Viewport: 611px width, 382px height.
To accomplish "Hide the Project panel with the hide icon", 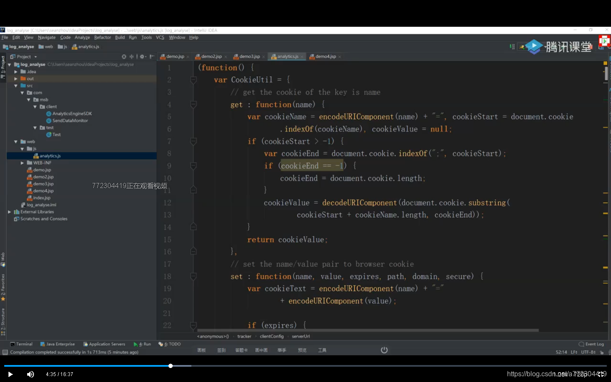I will point(152,56).
